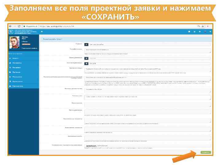221x165 pixels.
Task: Click the 'Основные целевые группы' text area
Action: (x=148, y=90)
